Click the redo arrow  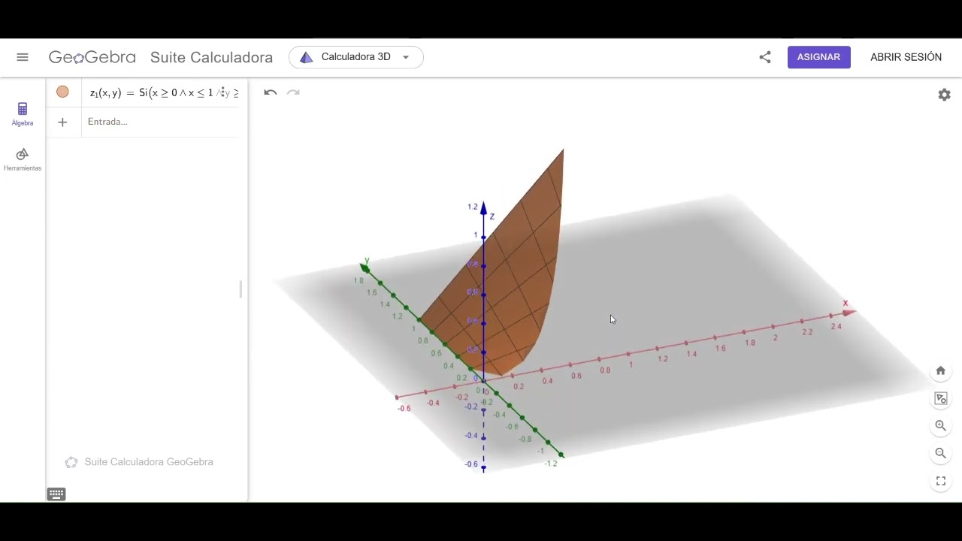[294, 92]
